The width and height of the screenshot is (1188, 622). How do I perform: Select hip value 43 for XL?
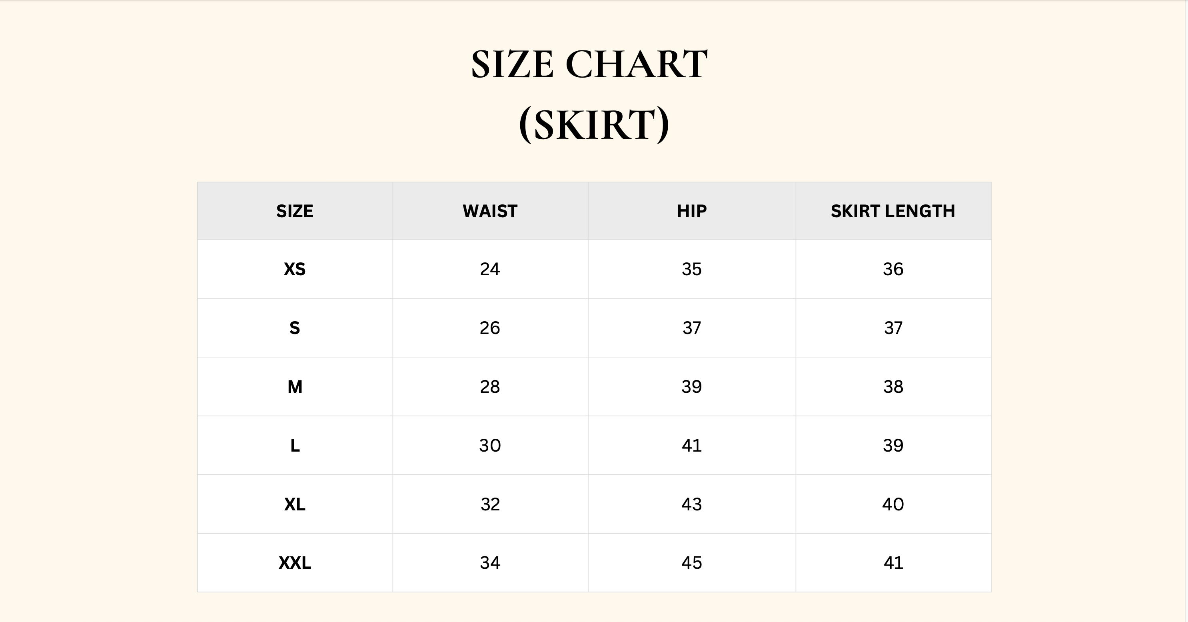[x=691, y=504]
